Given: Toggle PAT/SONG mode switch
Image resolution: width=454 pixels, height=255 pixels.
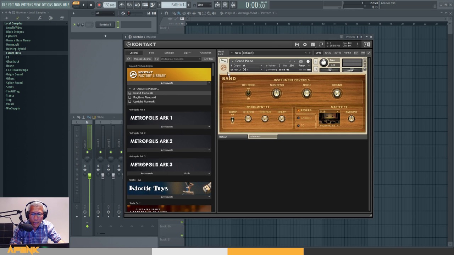Looking at the screenshot, I should [x=76, y=4].
